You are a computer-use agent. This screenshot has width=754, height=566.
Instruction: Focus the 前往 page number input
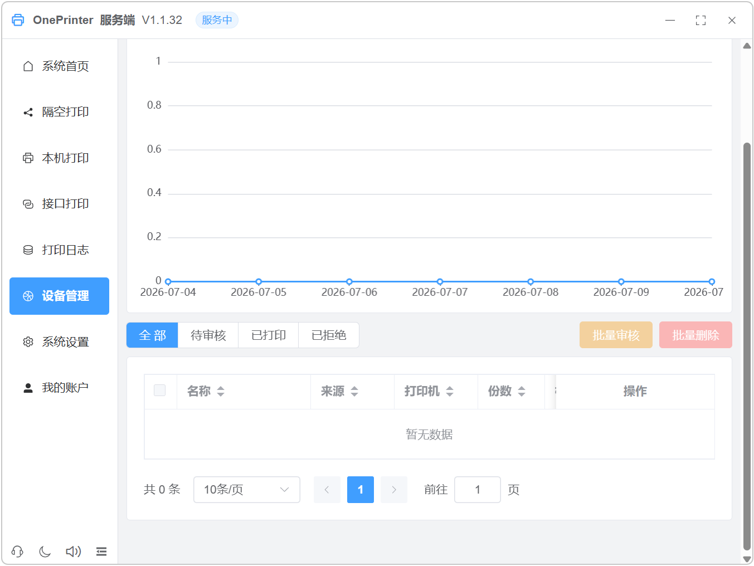pyautogui.click(x=478, y=490)
